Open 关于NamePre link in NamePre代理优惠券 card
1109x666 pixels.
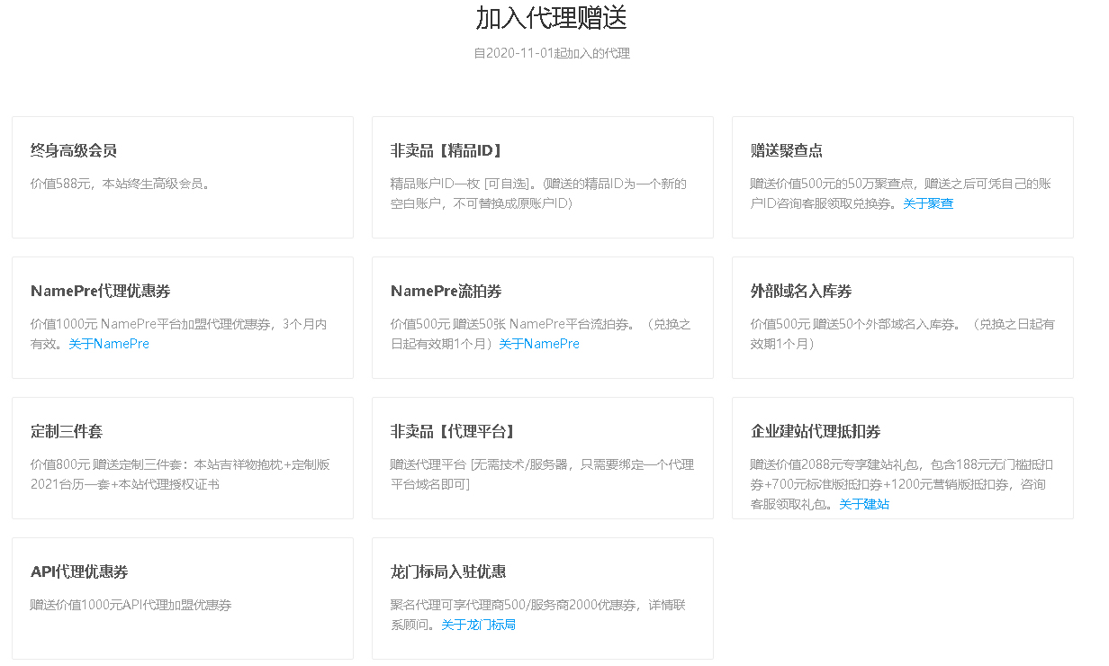pyautogui.click(x=109, y=344)
